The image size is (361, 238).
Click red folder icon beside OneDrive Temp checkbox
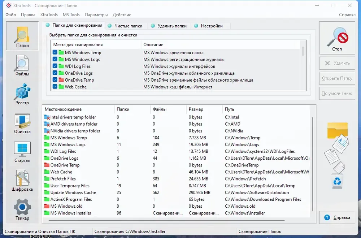click(x=61, y=80)
